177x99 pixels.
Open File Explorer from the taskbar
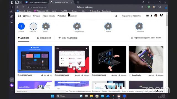[x=92, y=96]
